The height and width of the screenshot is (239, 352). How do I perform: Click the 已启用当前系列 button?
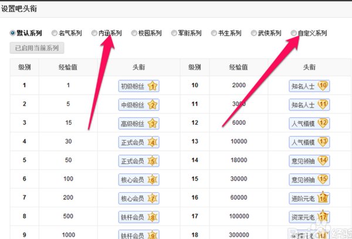(x=37, y=48)
